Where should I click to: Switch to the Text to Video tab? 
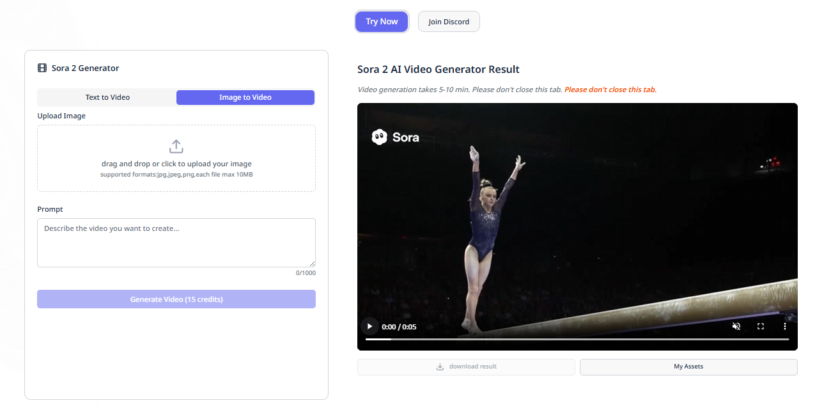pos(107,97)
